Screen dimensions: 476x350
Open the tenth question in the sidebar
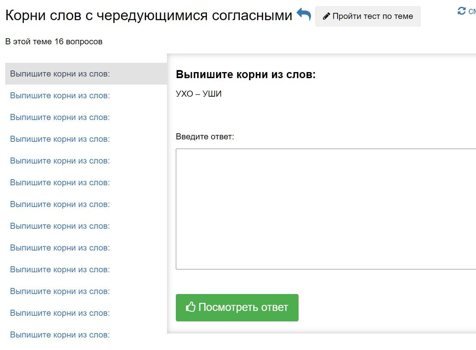click(59, 269)
